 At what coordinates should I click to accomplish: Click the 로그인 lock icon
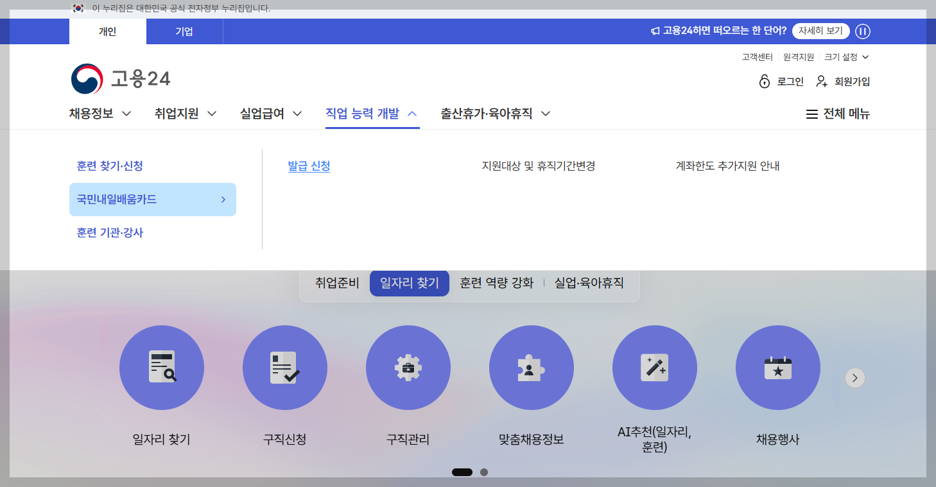[x=764, y=81]
